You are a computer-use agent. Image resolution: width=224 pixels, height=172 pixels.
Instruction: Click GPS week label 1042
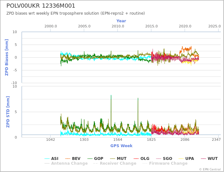point(51,140)
